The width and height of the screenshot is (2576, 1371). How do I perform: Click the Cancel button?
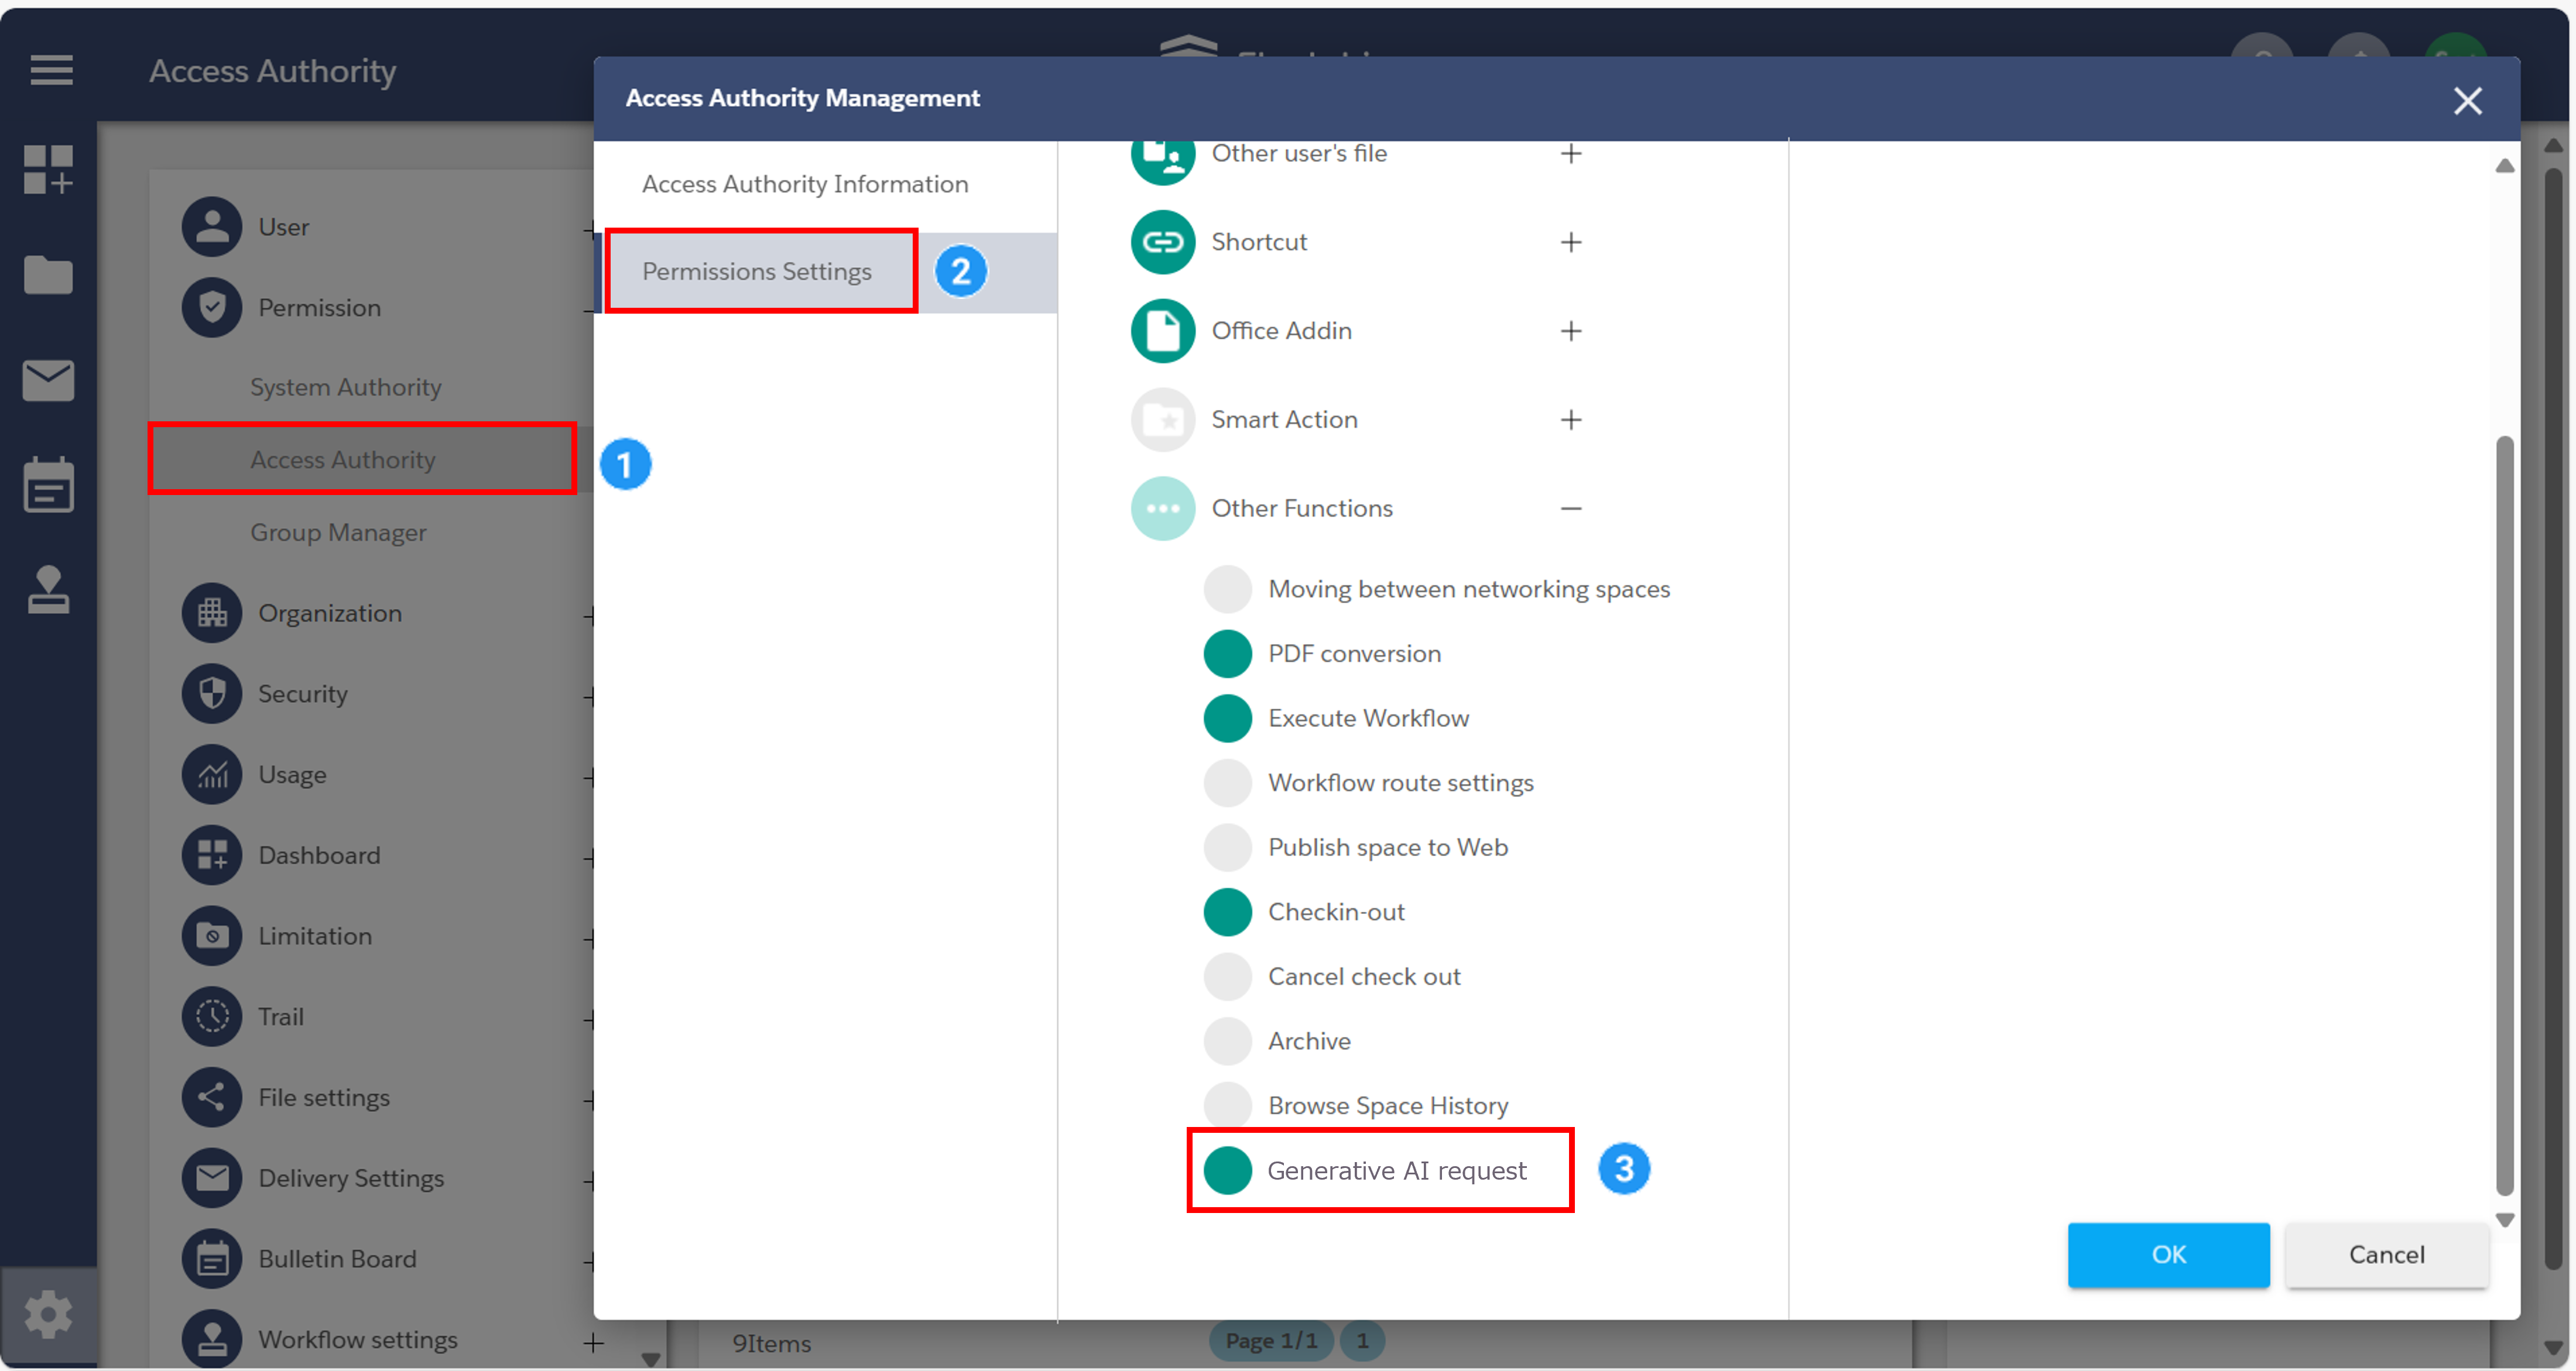[x=2386, y=1254]
